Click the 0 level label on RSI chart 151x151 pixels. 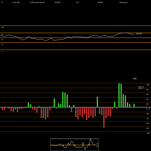click(2, 52)
